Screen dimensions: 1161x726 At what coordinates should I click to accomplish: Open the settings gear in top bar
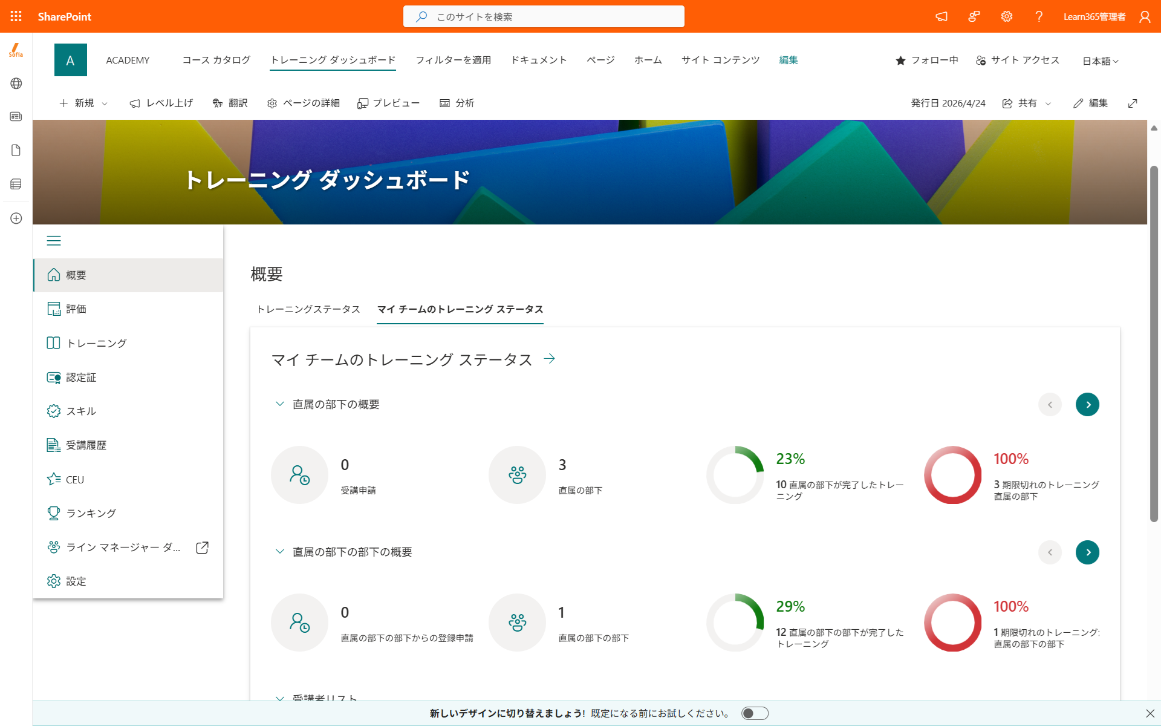click(1007, 16)
